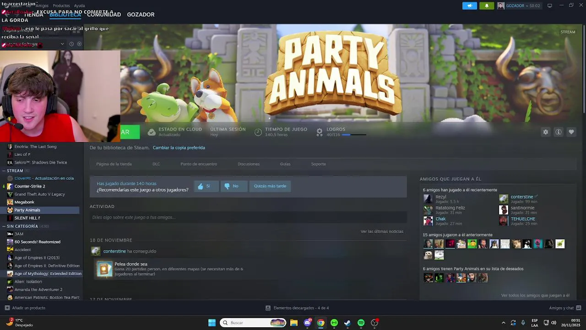
Task: Click conterstine in the friends panel
Action: click(522, 197)
